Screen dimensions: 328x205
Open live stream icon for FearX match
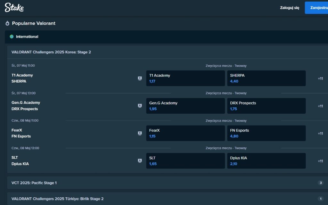[x=140, y=133]
